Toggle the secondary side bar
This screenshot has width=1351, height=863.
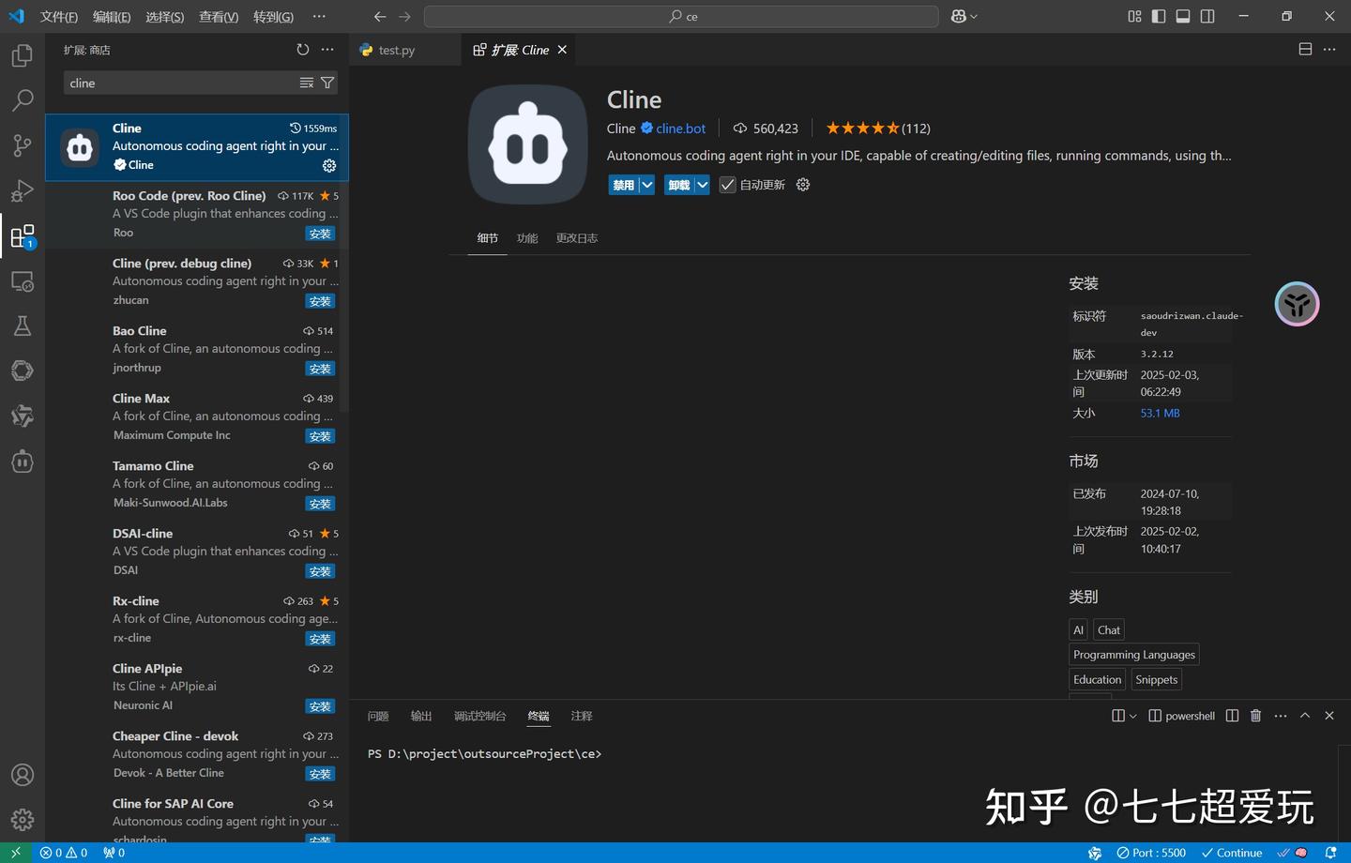1207,16
